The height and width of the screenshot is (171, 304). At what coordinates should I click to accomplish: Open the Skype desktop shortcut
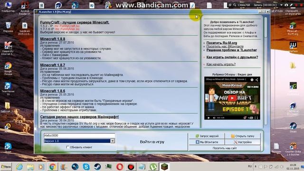(x=8, y=148)
